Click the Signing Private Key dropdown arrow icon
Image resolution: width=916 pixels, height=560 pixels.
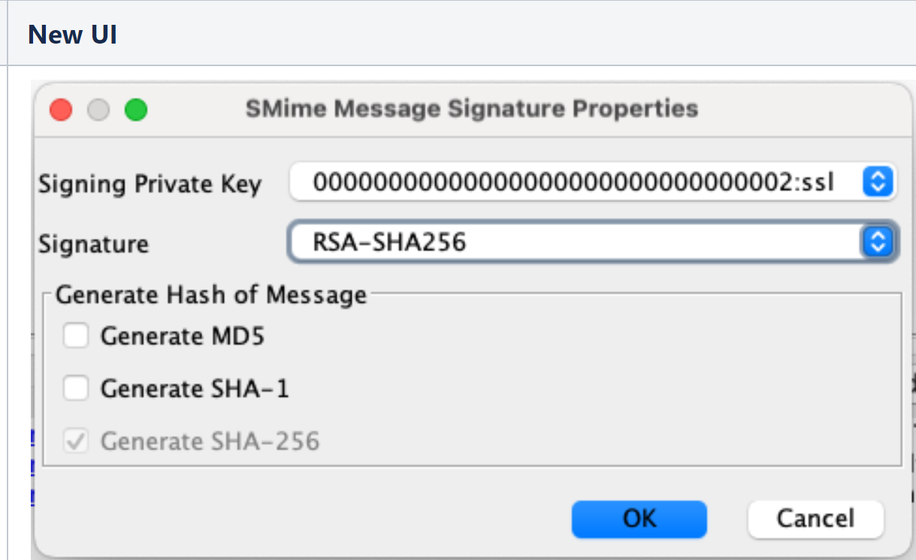pos(877,182)
